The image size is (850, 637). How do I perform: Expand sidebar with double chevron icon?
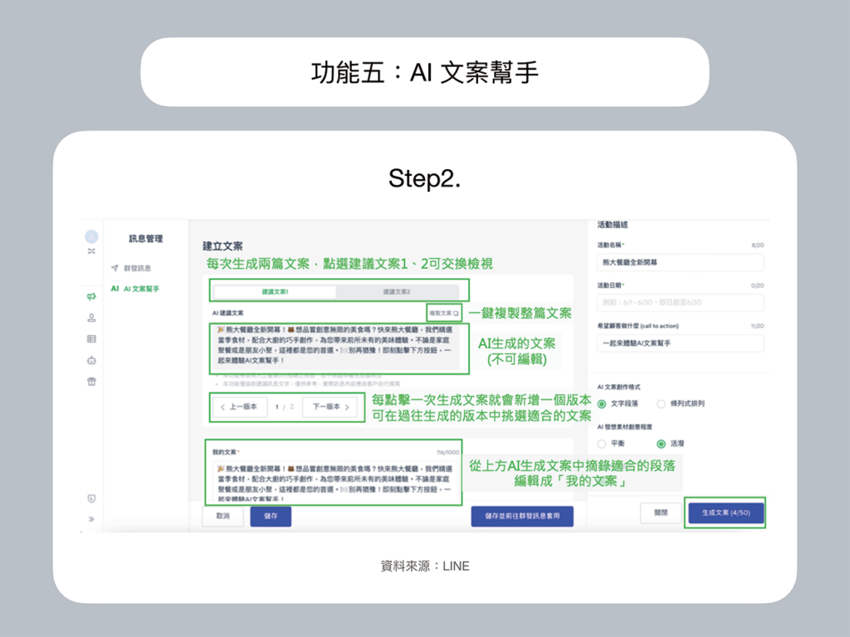pos(91,519)
